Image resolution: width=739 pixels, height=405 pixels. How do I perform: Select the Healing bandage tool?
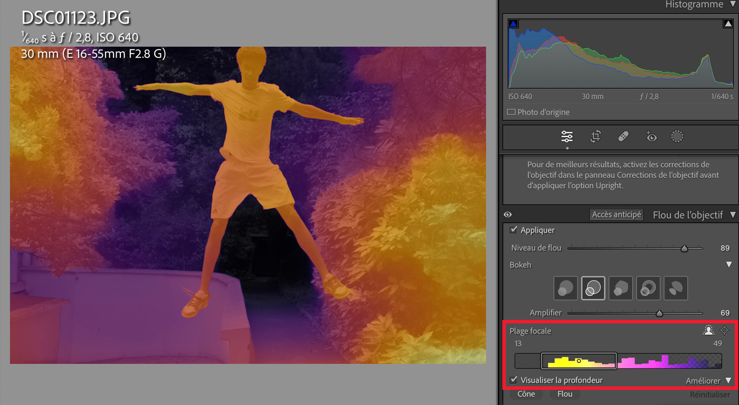623,137
